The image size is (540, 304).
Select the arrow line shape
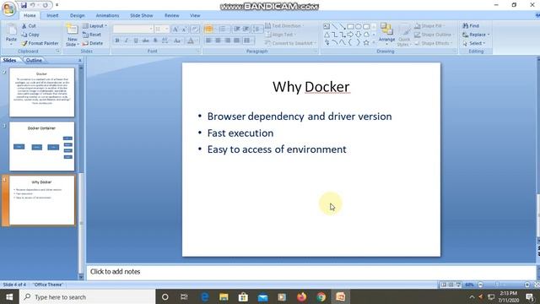click(343, 26)
